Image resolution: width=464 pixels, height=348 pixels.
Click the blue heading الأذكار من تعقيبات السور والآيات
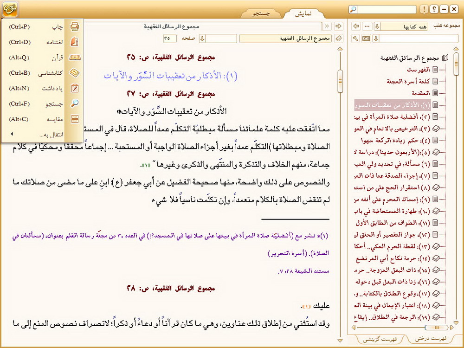(x=170, y=76)
